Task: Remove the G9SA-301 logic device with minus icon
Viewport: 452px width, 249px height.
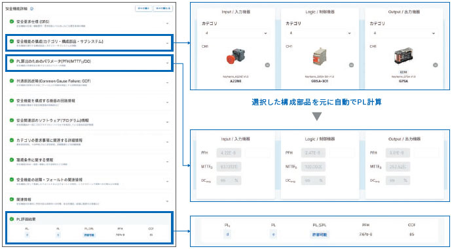Action: click(351, 65)
